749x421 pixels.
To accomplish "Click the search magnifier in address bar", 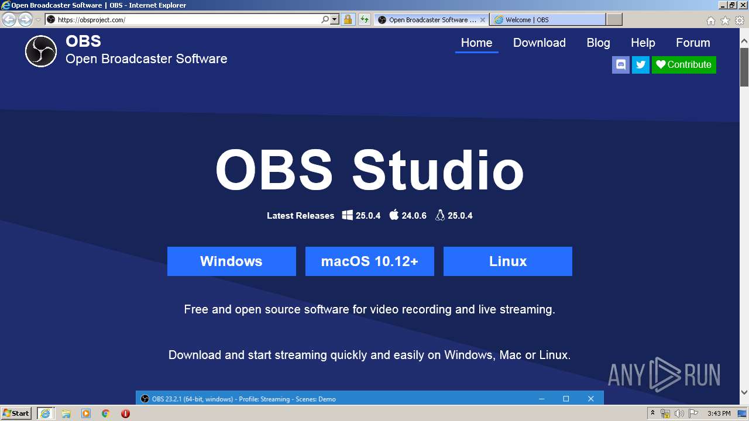I will pyautogui.click(x=325, y=19).
